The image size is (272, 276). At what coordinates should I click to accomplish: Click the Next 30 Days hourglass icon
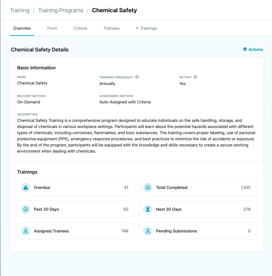tap(148, 209)
